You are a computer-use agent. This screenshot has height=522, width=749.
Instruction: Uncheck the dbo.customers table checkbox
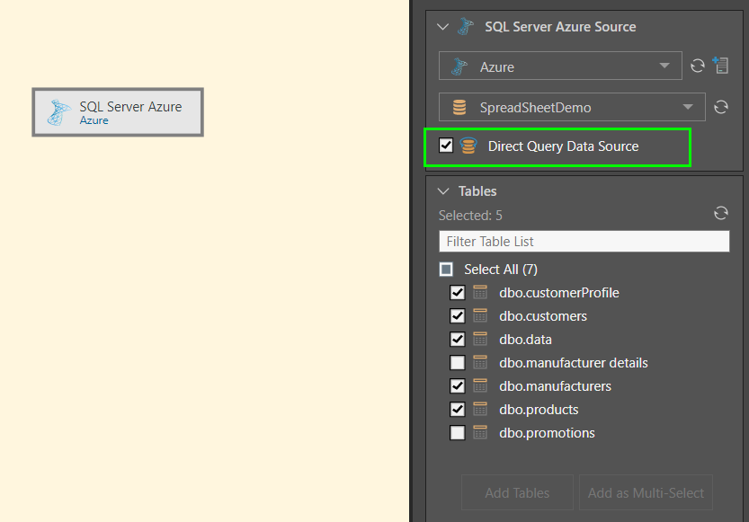click(458, 316)
